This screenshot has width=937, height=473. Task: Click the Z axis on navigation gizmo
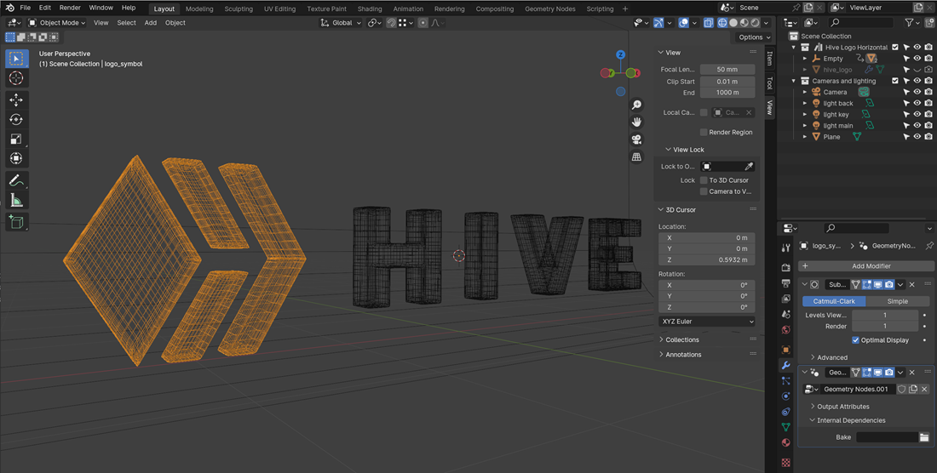[620, 55]
